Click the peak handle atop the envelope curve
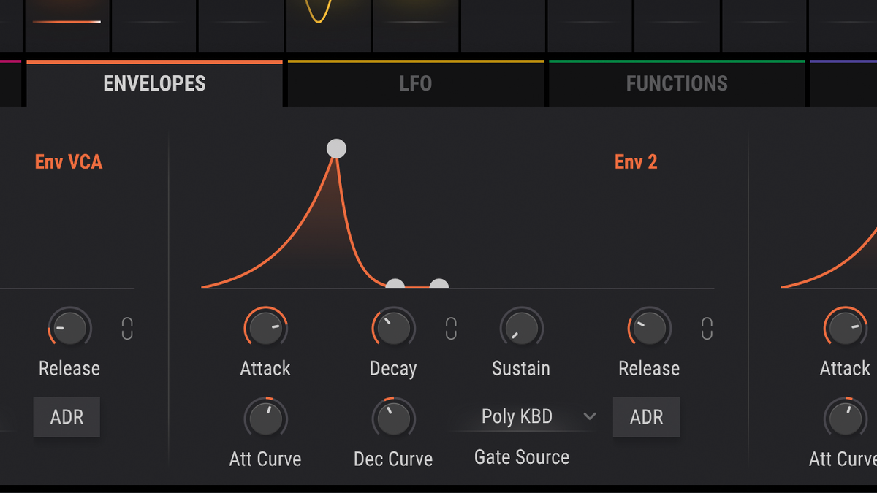 point(336,148)
